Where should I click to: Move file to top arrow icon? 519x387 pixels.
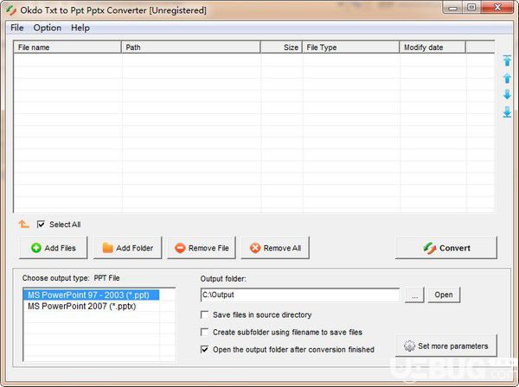click(507, 60)
